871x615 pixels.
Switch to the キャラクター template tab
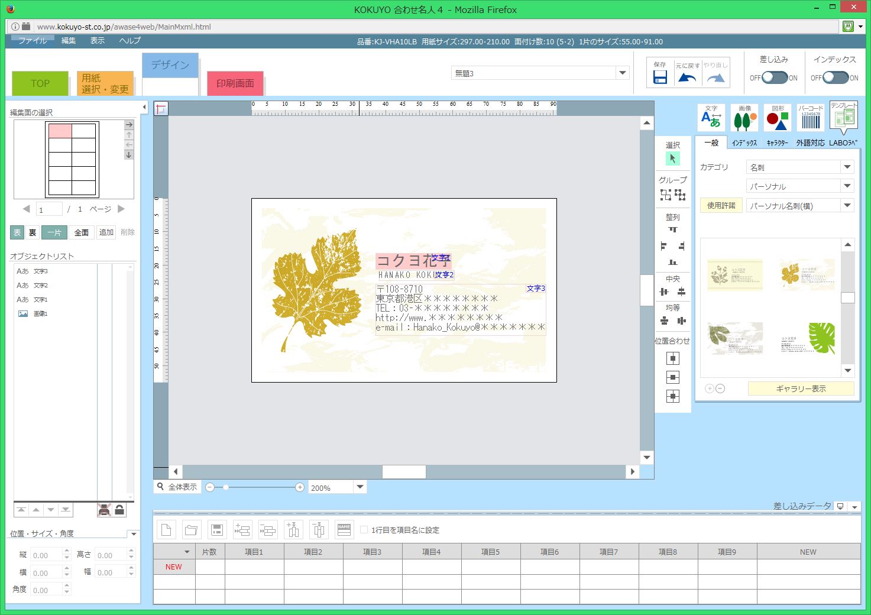coord(778,143)
